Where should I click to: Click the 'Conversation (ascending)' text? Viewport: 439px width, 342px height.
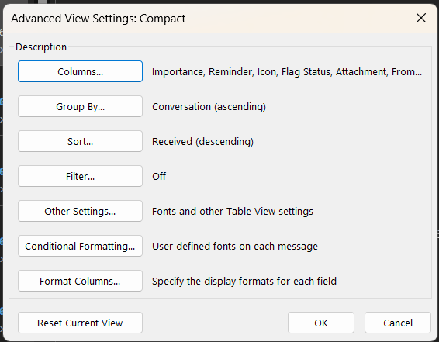click(x=209, y=106)
